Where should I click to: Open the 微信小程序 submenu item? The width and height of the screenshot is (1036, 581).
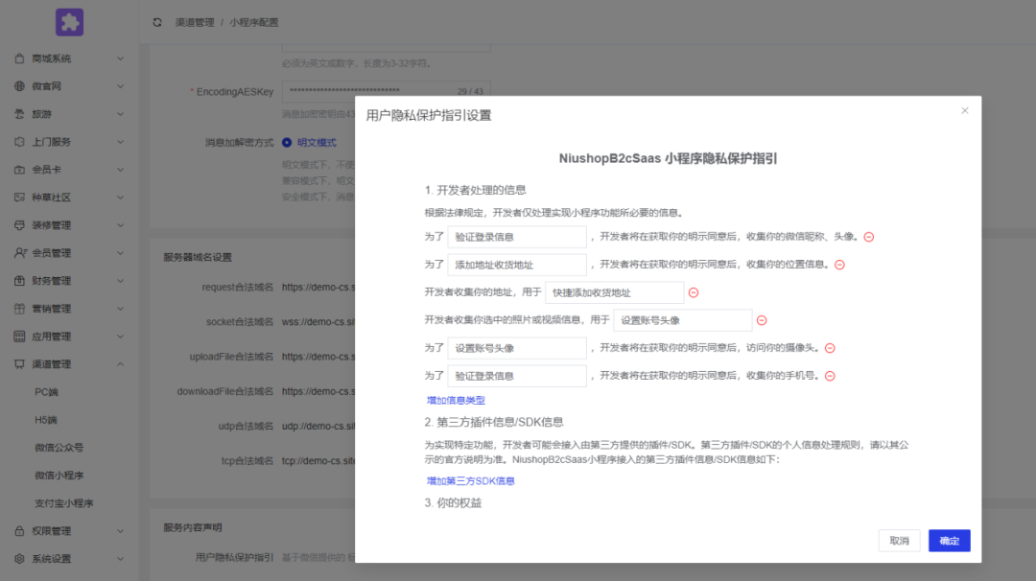[59, 476]
